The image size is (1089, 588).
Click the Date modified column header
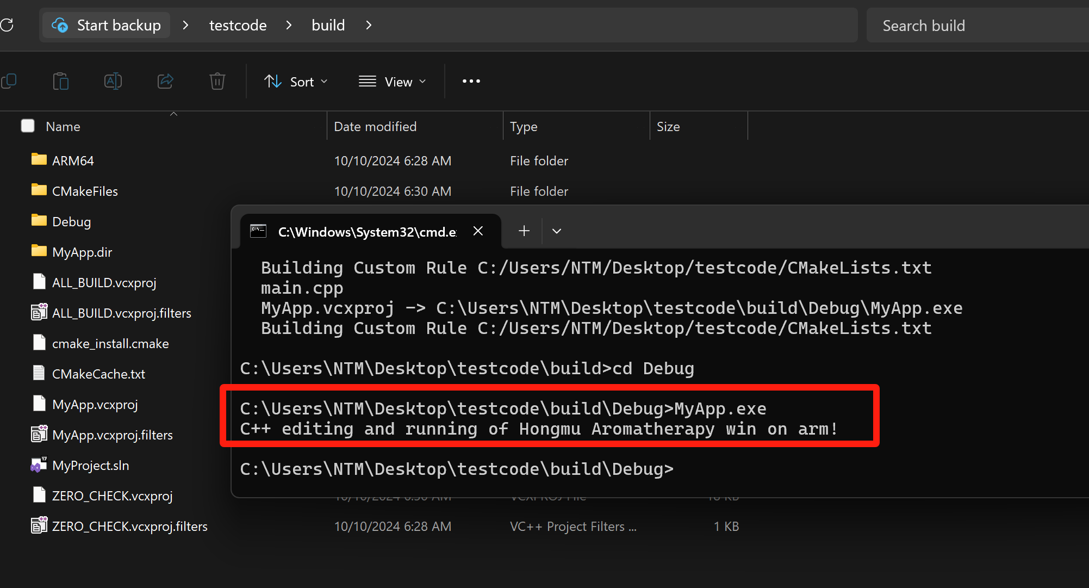tap(375, 126)
